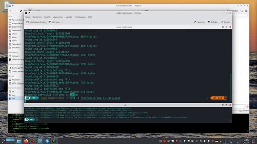The image size is (257, 144).
Task: Close the upper sudo magicrescue split pane
Action: (x=230, y=27)
